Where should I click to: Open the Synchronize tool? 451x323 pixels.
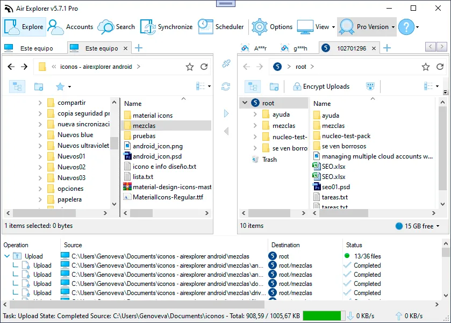[166, 27]
